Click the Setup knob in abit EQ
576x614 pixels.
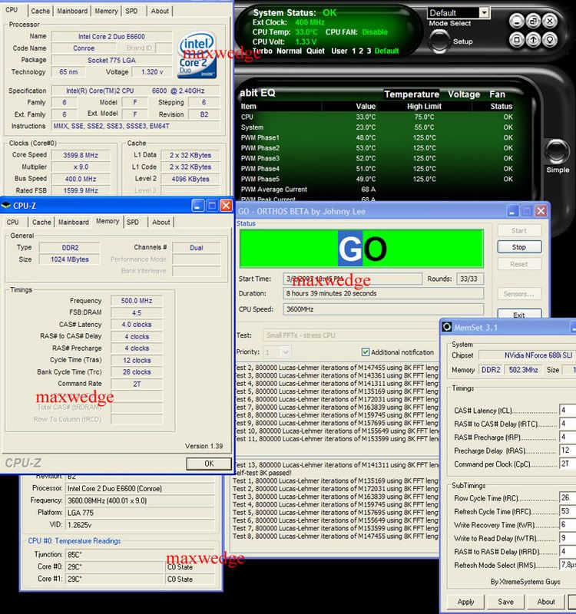point(439,41)
